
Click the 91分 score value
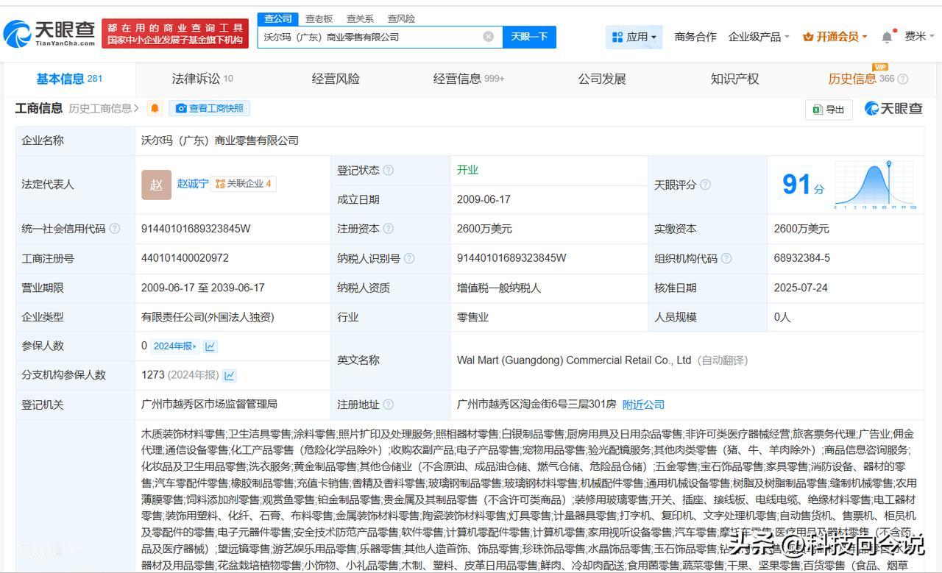coord(804,184)
